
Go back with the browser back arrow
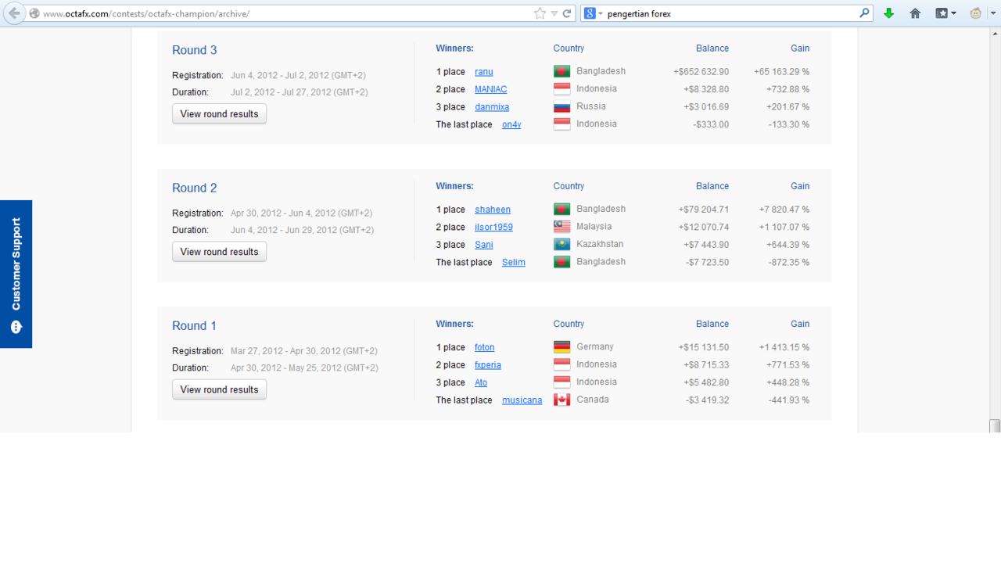click(x=14, y=13)
